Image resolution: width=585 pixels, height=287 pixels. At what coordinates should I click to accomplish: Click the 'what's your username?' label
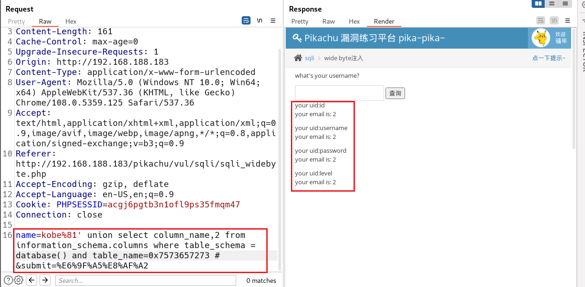tap(327, 76)
